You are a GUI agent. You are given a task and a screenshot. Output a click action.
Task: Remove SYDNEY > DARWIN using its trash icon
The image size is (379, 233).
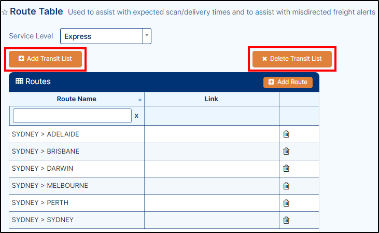(x=286, y=168)
